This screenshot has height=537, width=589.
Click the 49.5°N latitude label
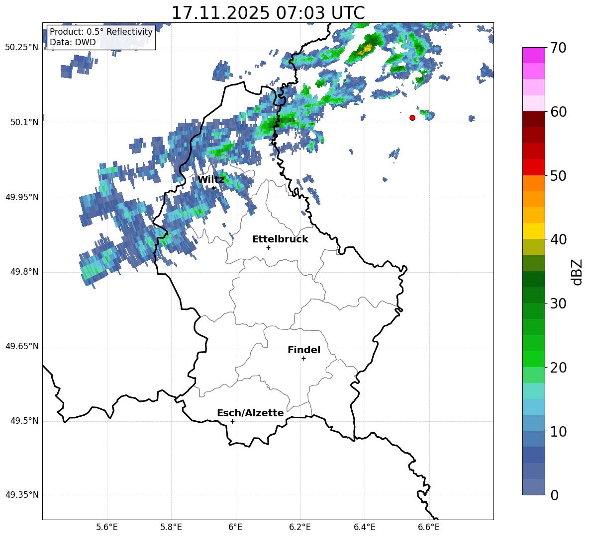pyautogui.click(x=24, y=421)
